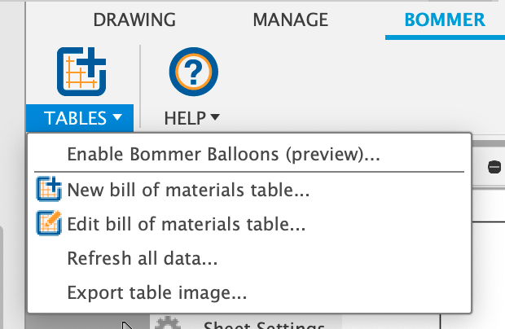Click the large Tables grid-plus icon
Image resolution: width=505 pixels, height=329 pixels.
pos(81,72)
